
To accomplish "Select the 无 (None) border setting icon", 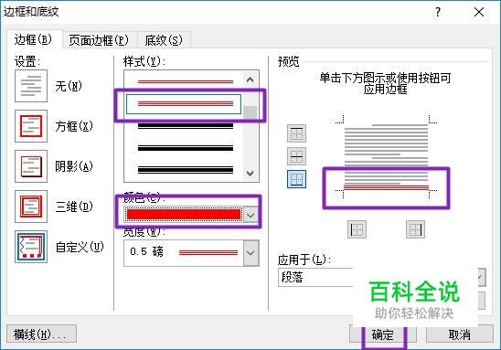I will click(x=31, y=86).
